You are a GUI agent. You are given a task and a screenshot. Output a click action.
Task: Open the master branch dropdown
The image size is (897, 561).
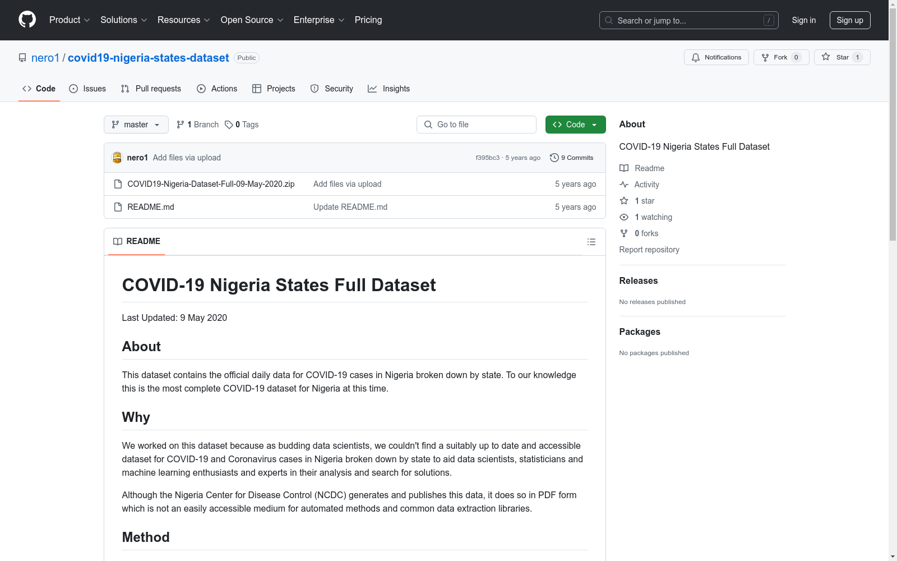[x=136, y=125]
